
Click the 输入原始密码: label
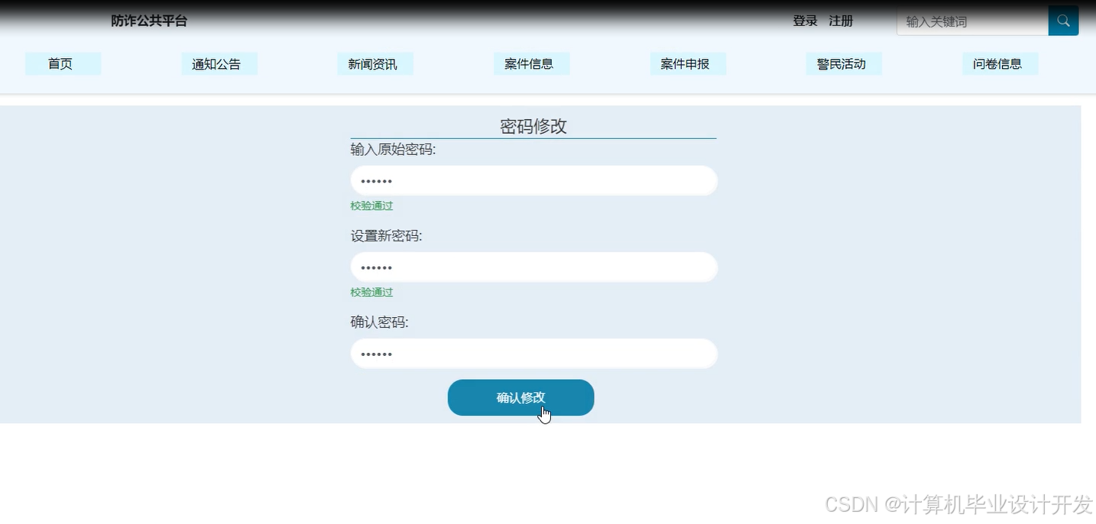point(393,150)
